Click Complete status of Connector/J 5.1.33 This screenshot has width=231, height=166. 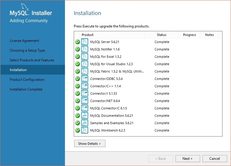tap(162, 93)
